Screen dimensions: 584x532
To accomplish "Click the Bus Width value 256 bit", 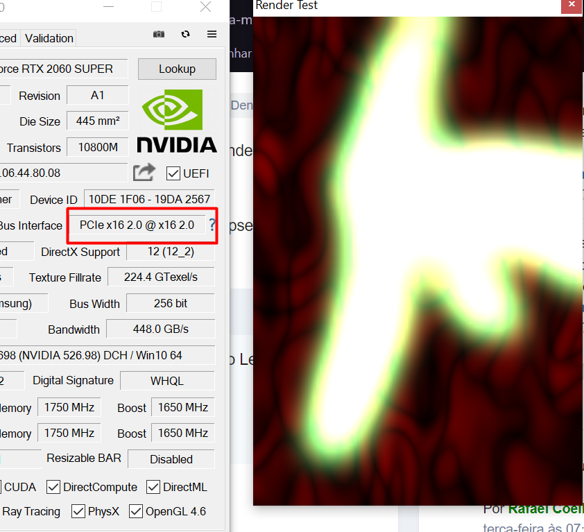I will 171,303.
